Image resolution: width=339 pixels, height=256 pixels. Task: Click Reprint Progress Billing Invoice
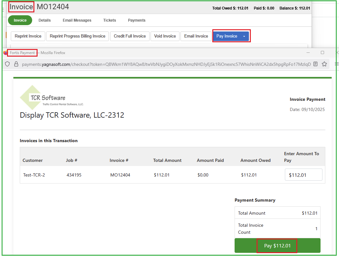pyautogui.click(x=77, y=36)
